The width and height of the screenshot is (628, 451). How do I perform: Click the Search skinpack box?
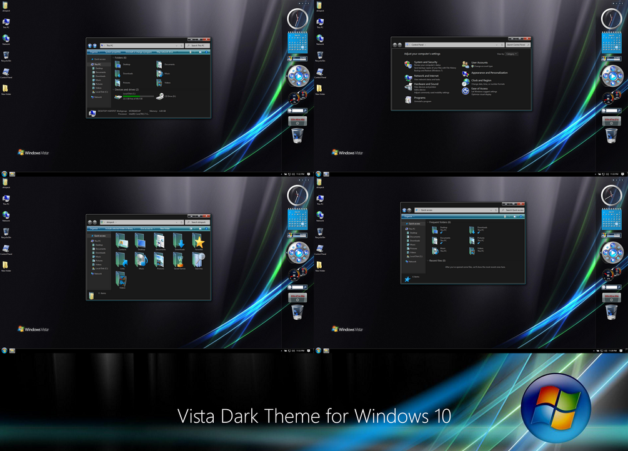(197, 222)
